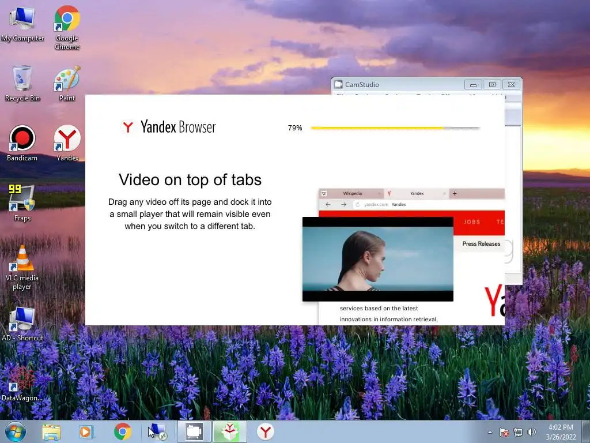Viewport: 590px width, 443px height.
Task: Click the docked video preview thumbnail
Action: (x=378, y=259)
